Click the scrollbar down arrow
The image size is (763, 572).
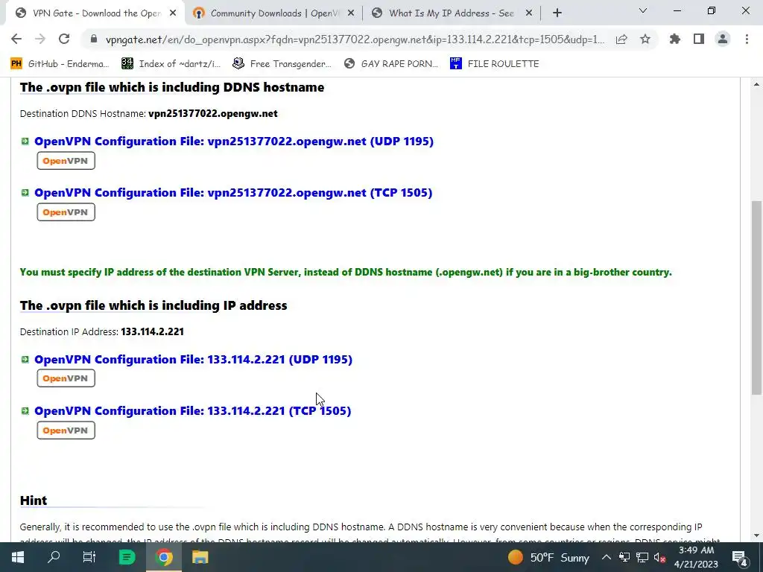click(x=757, y=536)
